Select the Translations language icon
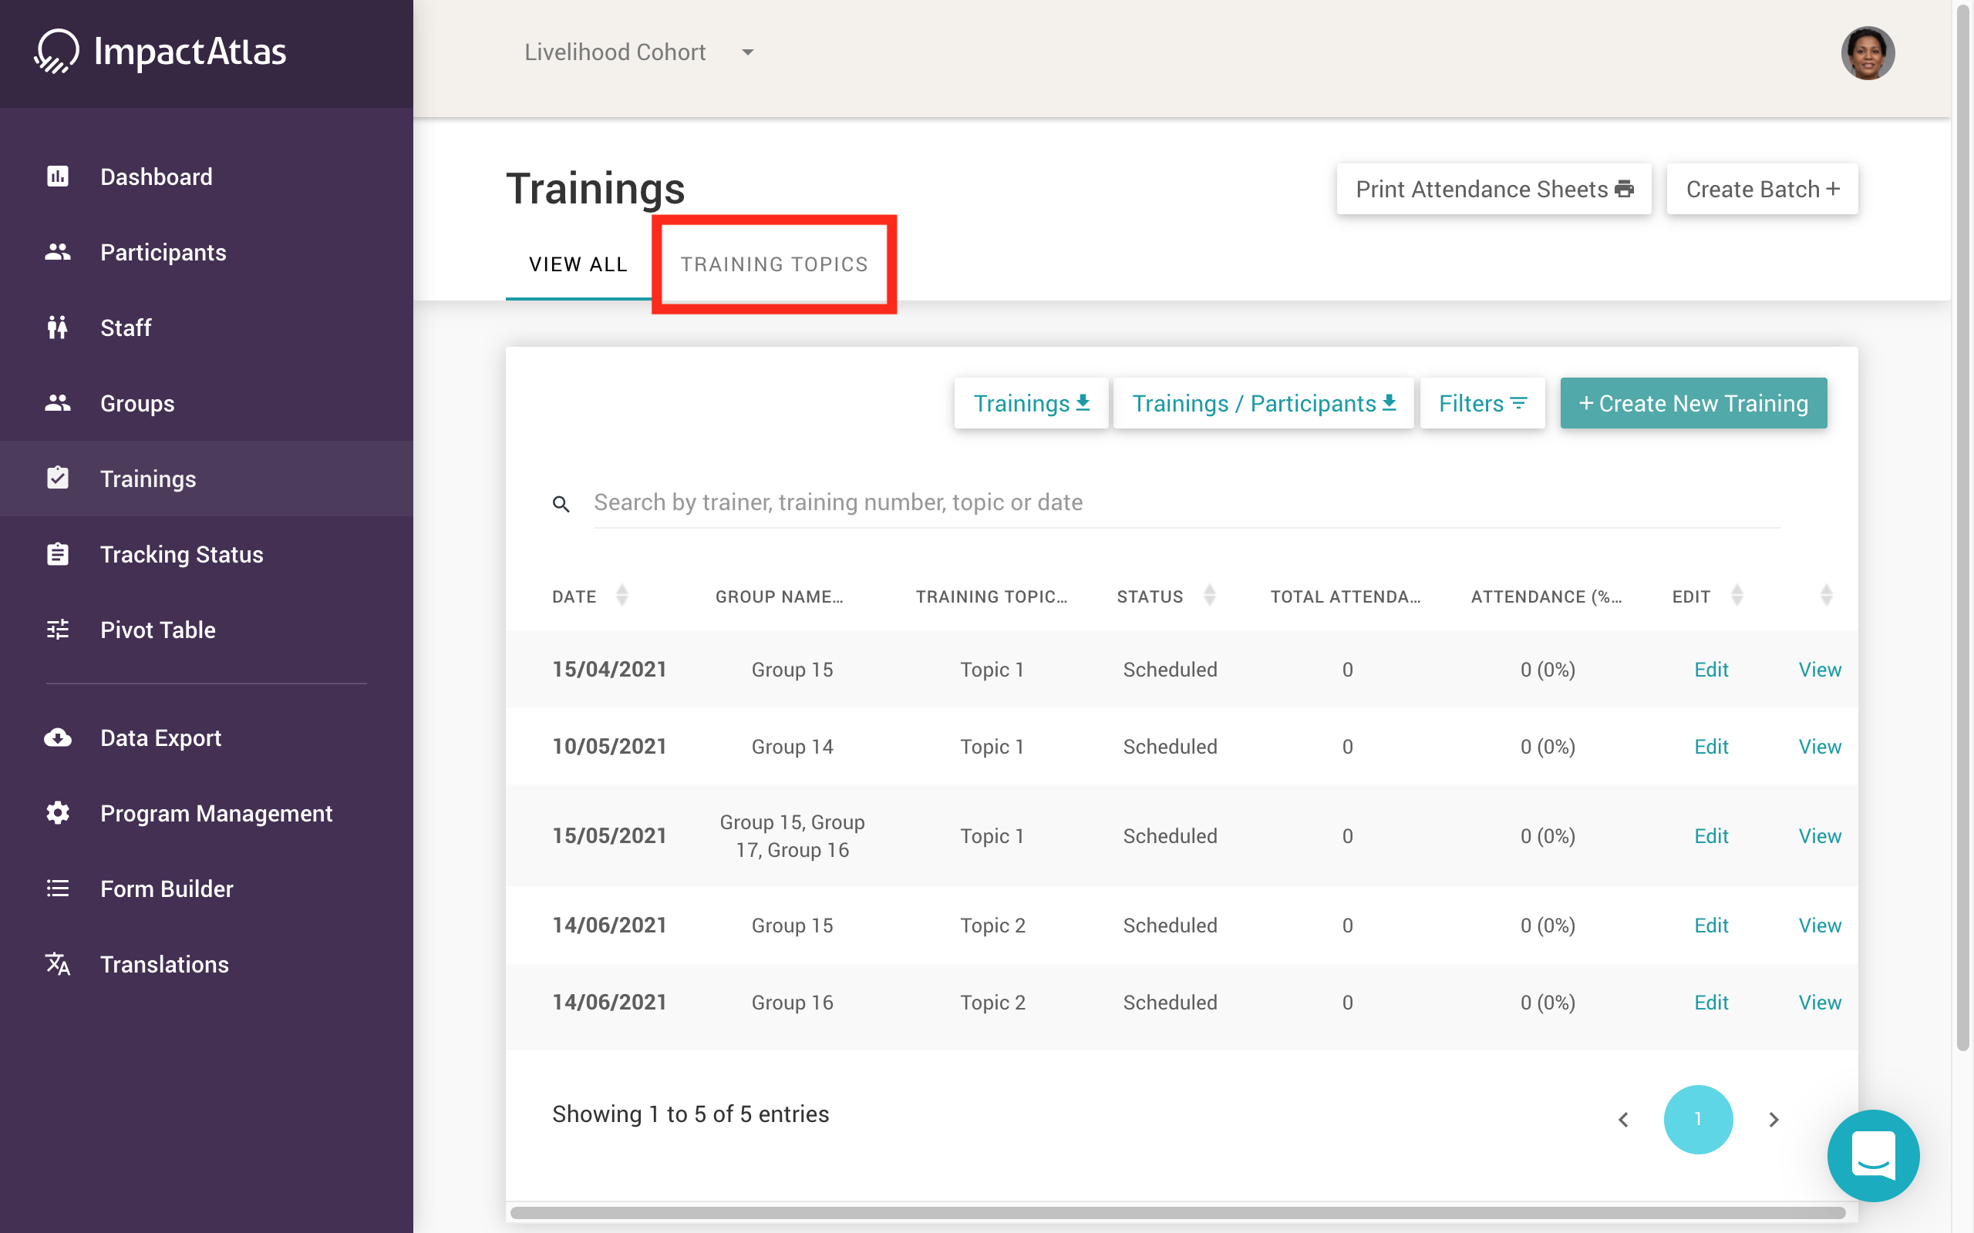 57,965
